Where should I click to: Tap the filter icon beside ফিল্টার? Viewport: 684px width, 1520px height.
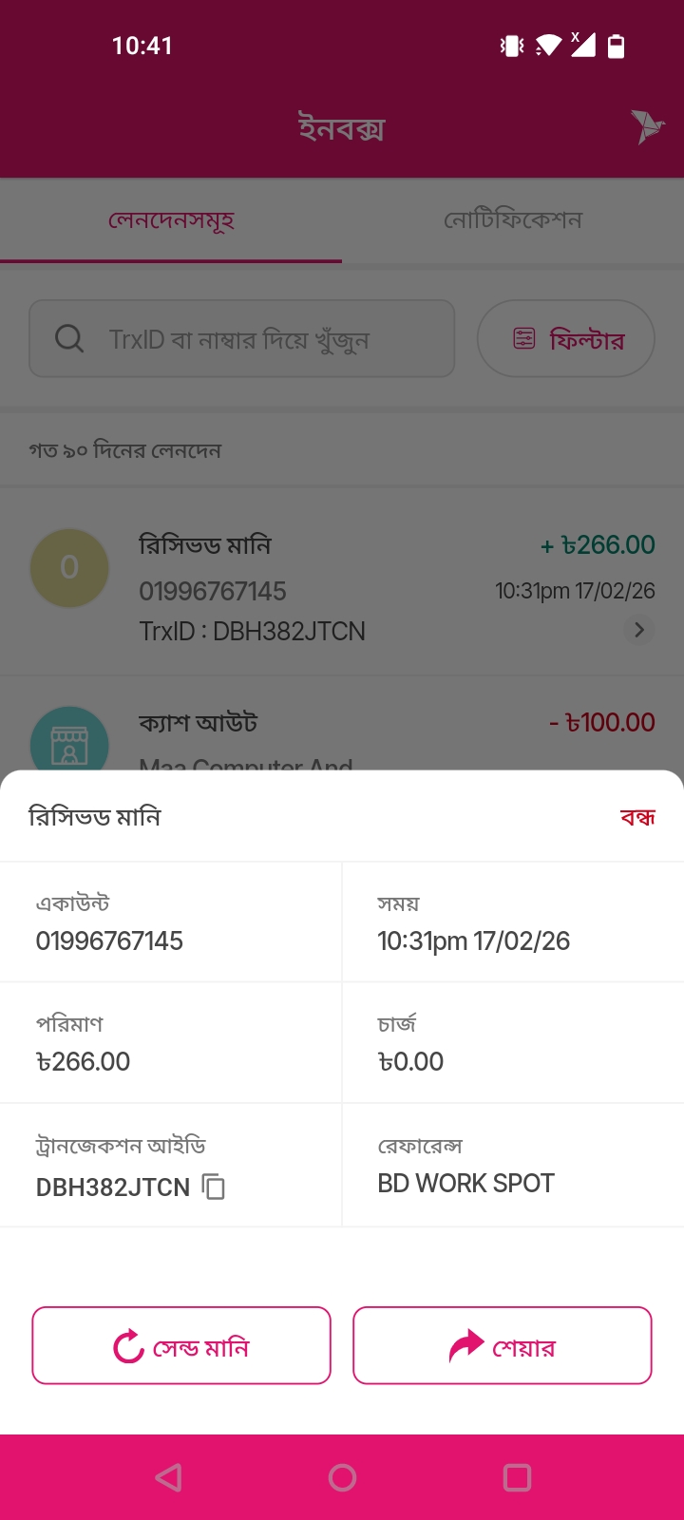coord(524,339)
